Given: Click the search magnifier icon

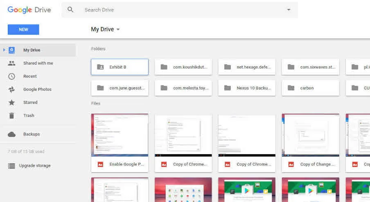Looking at the screenshot, I should tap(70, 10).
